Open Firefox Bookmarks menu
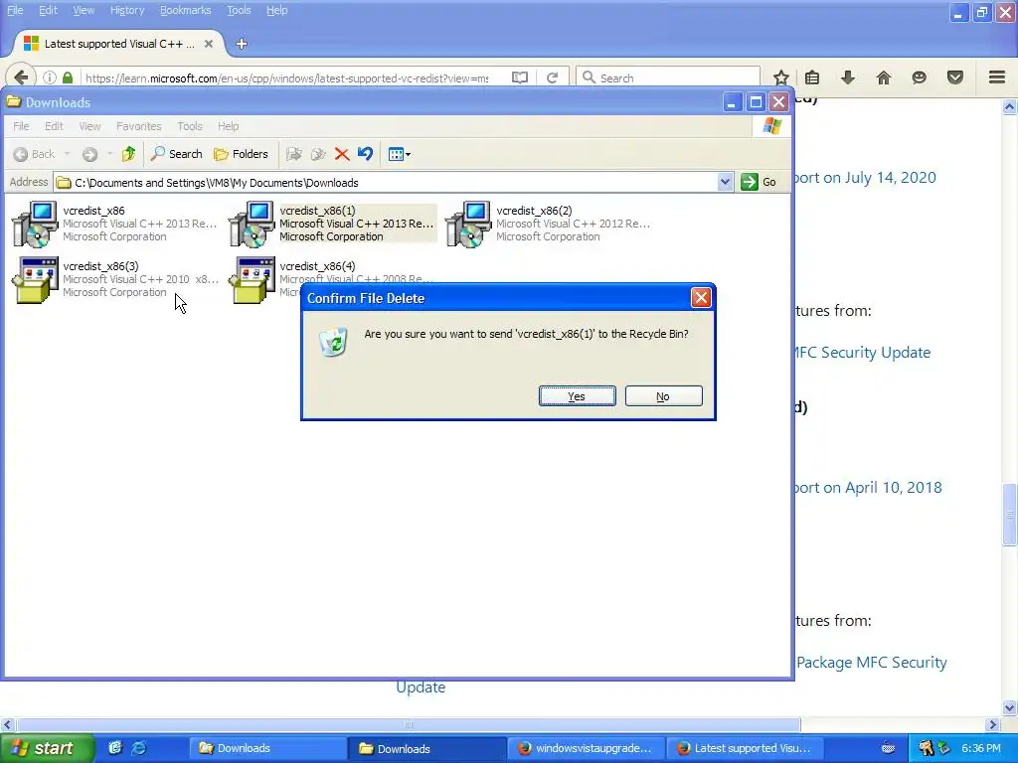 pos(186,10)
